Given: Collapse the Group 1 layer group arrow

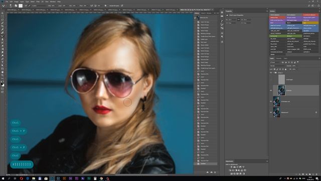Looking at the screenshot, I should pyautogui.click(x=273, y=73).
